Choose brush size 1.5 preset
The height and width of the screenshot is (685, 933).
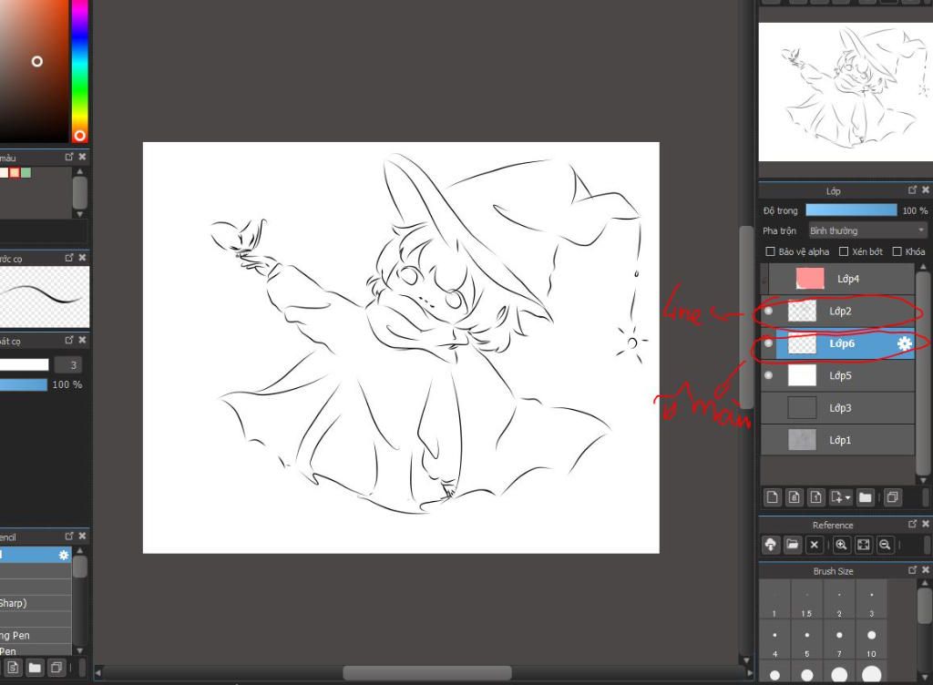(x=807, y=600)
